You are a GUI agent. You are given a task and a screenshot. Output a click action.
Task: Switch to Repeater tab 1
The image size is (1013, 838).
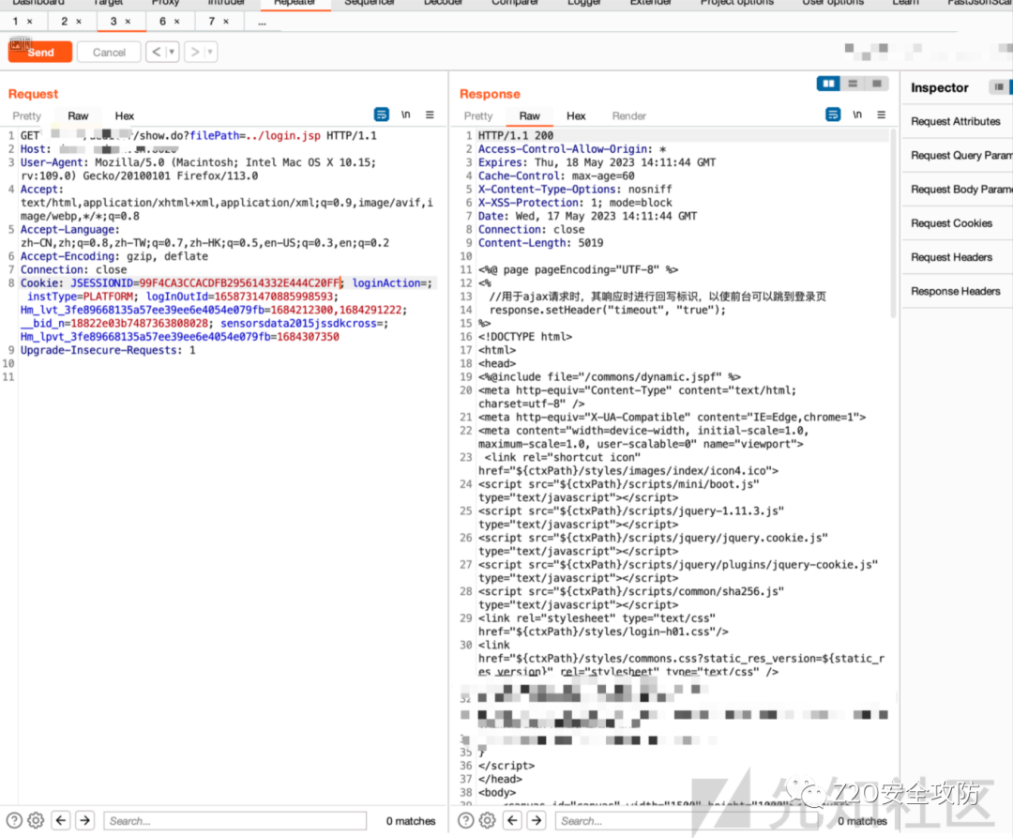coord(16,22)
